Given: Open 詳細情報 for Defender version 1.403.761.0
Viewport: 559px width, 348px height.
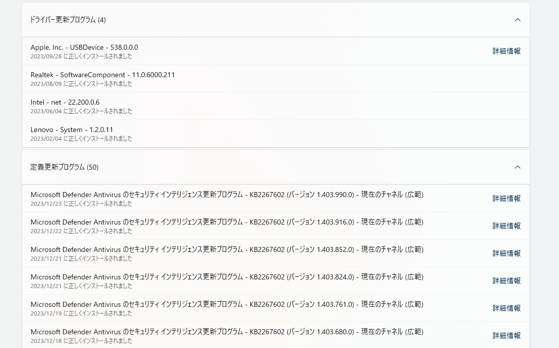Looking at the screenshot, I should pyautogui.click(x=507, y=308).
